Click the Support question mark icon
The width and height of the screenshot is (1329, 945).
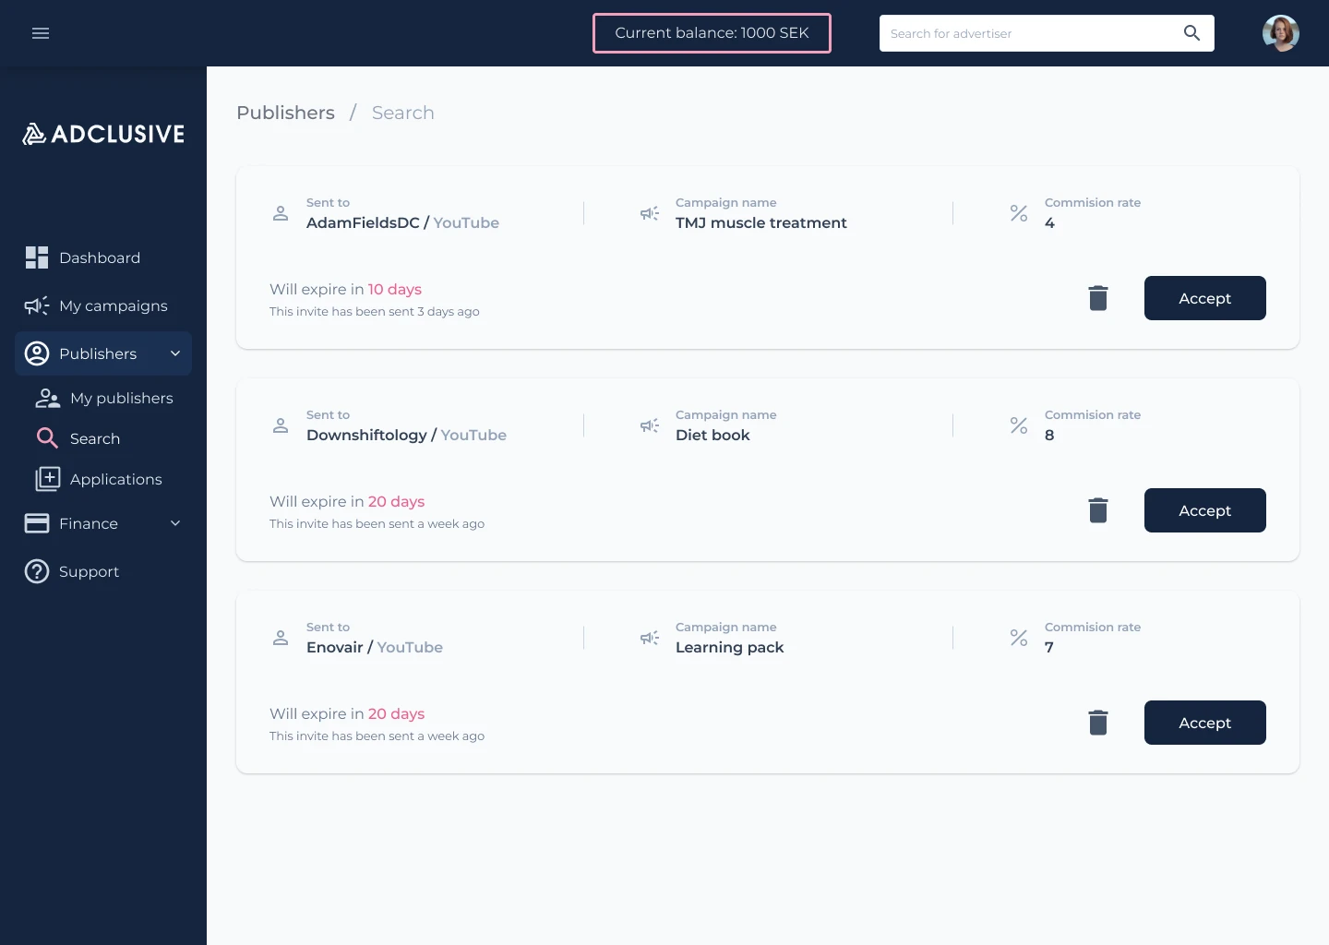pyautogui.click(x=37, y=571)
